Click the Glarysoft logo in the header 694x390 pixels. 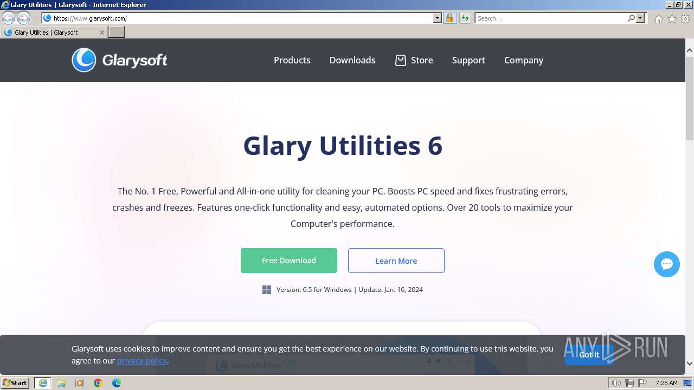pos(119,60)
